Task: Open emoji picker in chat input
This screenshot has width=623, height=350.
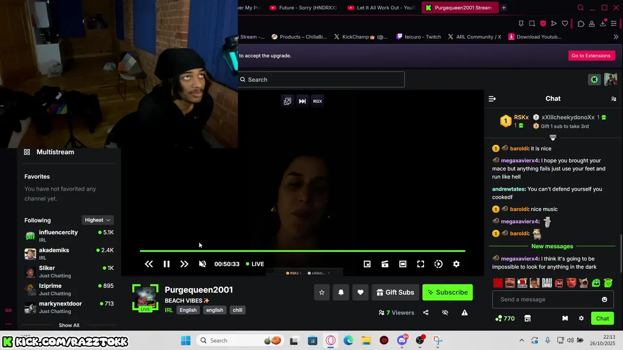Action: 605,299
